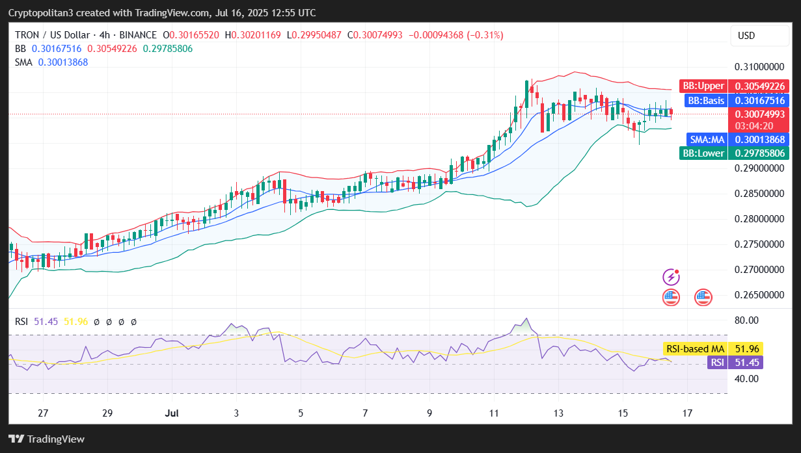
Task: Click the SMA indicator legend label
Action: (x=25, y=62)
